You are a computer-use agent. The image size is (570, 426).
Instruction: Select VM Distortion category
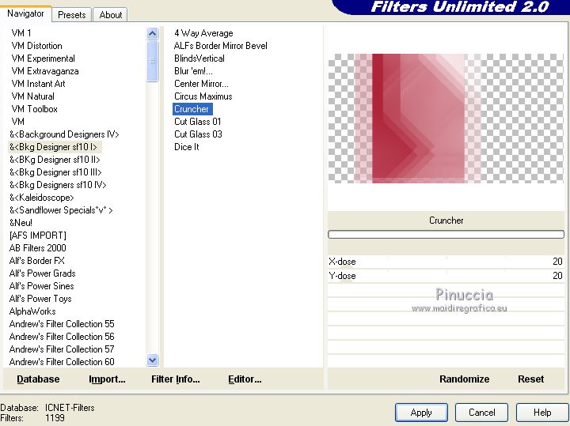tap(36, 46)
